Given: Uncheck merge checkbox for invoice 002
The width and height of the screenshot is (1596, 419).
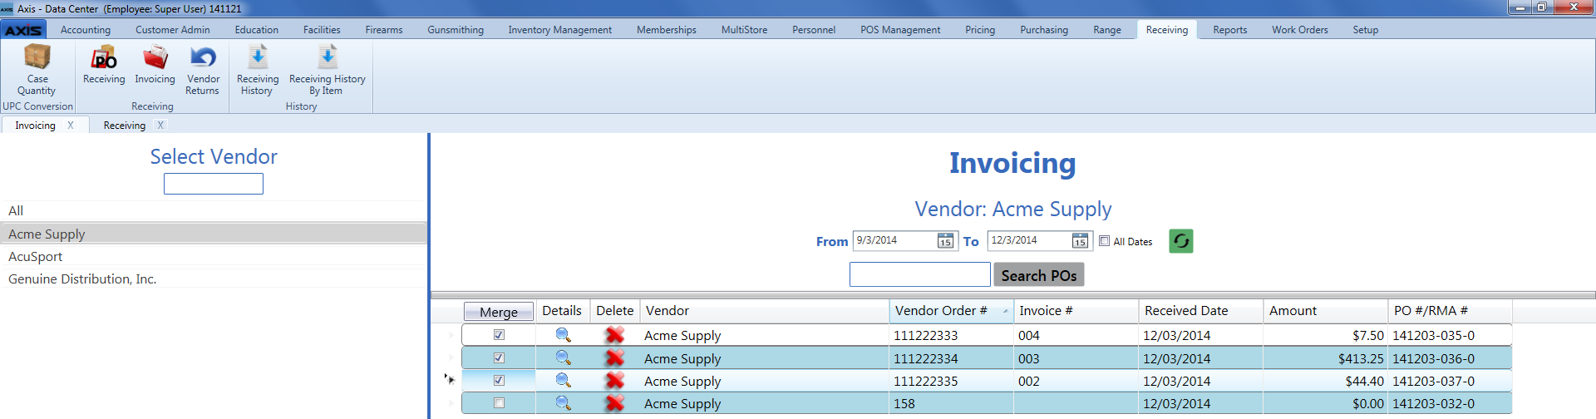Looking at the screenshot, I should point(499,381).
